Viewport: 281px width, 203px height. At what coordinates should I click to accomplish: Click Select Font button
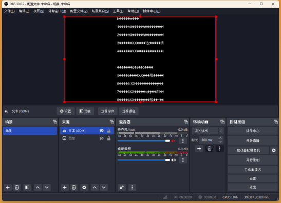107,111
